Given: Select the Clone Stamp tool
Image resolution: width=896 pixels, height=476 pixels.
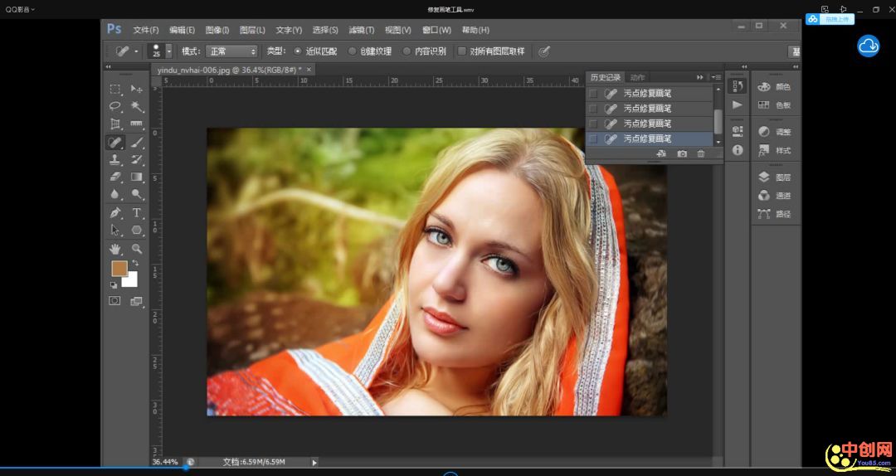Looking at the screenshot, I should tap(115, 159).
